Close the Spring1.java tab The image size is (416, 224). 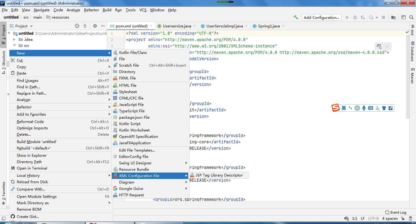click(x=284, y=26)
